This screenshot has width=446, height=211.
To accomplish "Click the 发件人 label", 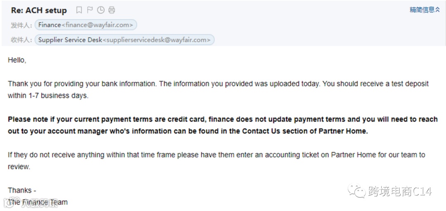I will pyautogui.click(x=21, y=25).
